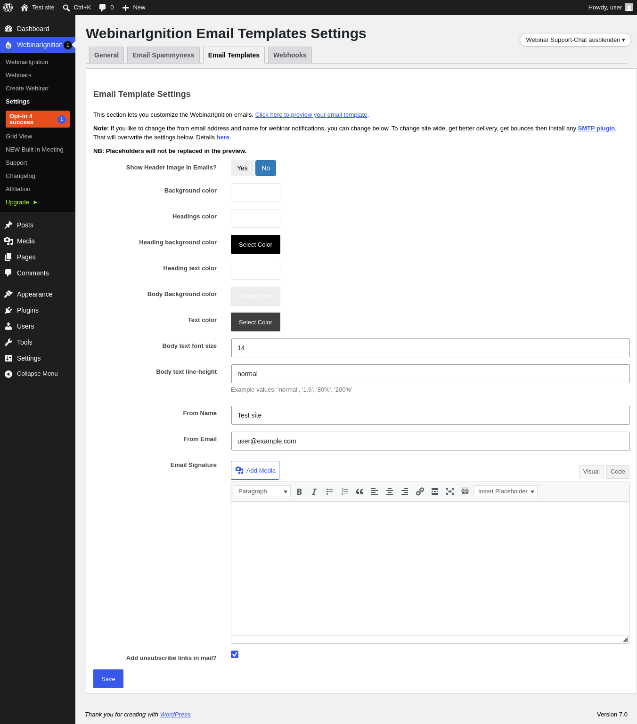Click into the From Name field
The width and height of the screenshot is (637, 724).
(x=431, y=415)
